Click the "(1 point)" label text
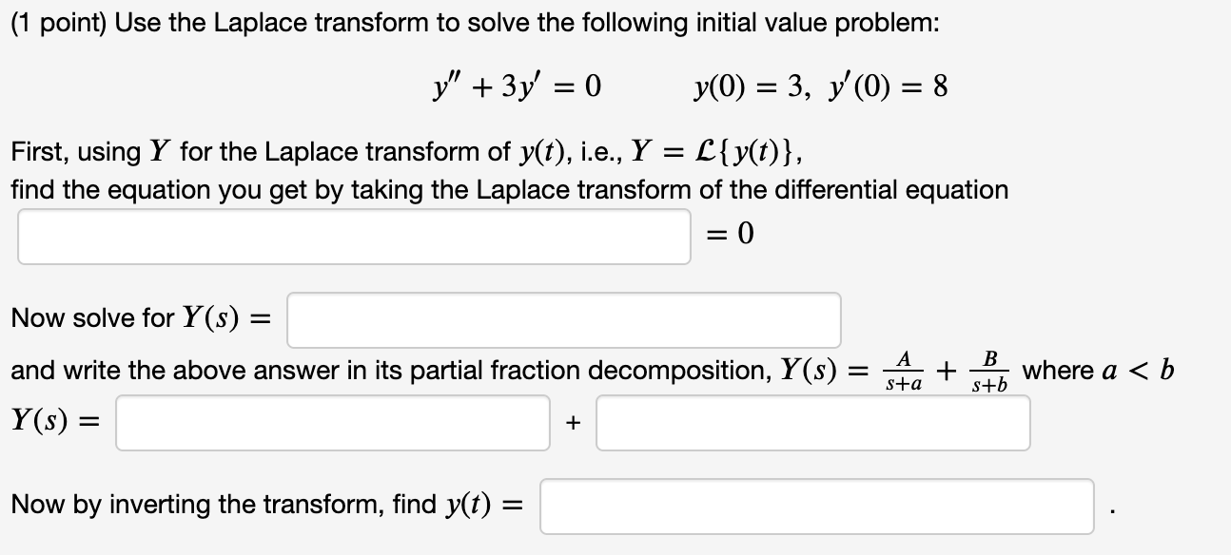 click(x=57, y=22)
